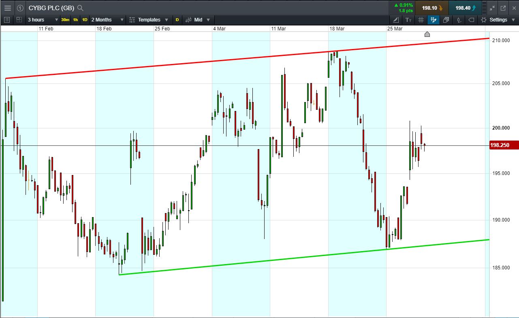Open the hamburger main menu
This screenshot has height=318, width=519.
pyautogui.click(x=7, y=8)
